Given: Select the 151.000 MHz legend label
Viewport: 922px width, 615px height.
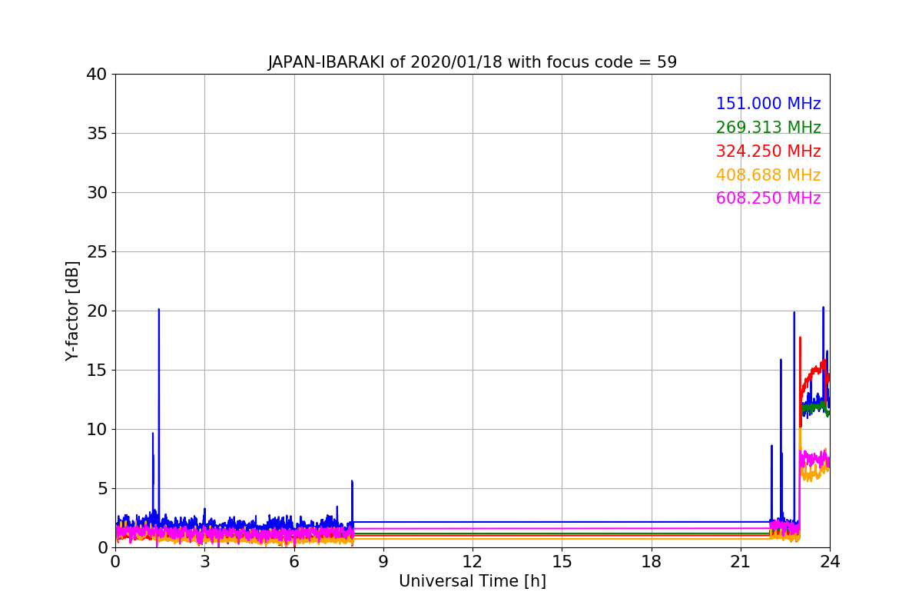Looking at the screenshot, I should (x=768, y=104).
